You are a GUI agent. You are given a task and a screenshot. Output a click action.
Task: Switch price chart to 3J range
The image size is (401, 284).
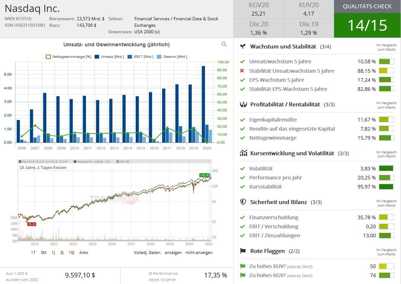(x=62, y=253)
